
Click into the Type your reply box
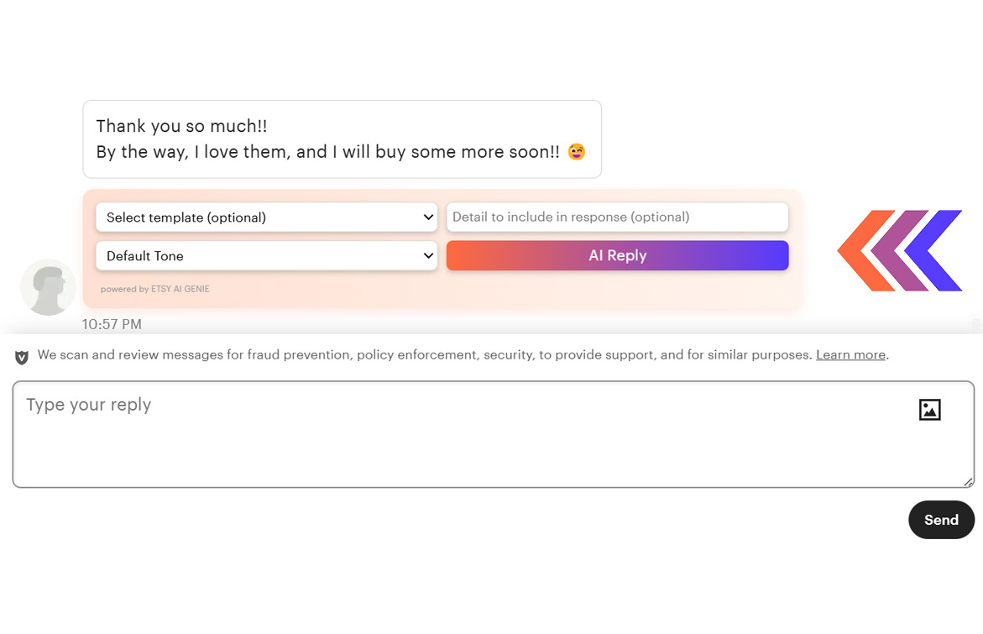click(462, 435)
